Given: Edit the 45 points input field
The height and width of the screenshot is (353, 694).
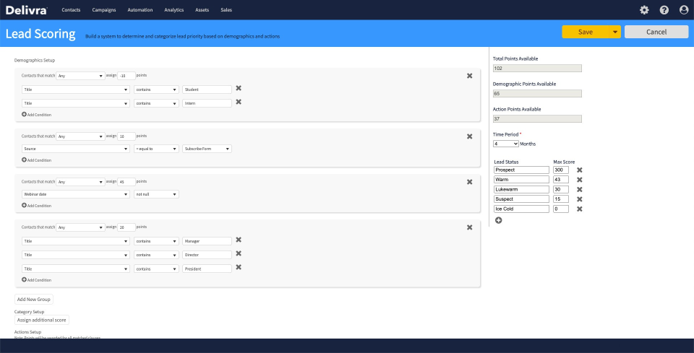Looking at the screenshot, I should coord(127,182).
